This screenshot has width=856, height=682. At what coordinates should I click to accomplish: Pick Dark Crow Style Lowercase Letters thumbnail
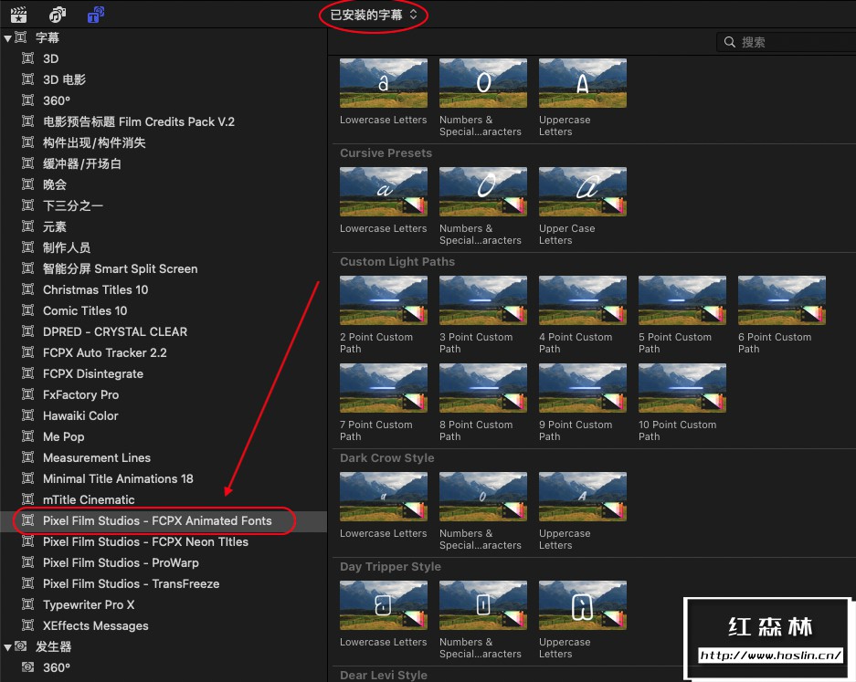pos(383,497)
